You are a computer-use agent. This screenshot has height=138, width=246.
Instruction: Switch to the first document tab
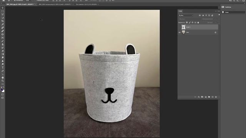20,4
